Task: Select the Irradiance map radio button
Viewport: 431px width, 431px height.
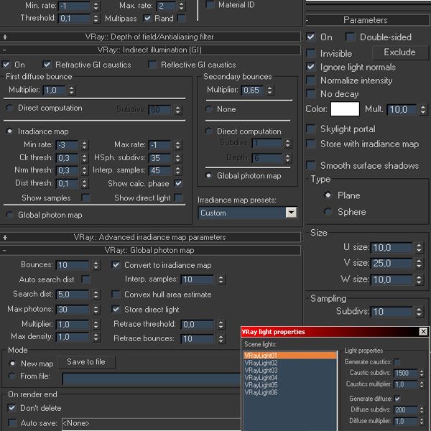Action: click(x=9, y=131)
